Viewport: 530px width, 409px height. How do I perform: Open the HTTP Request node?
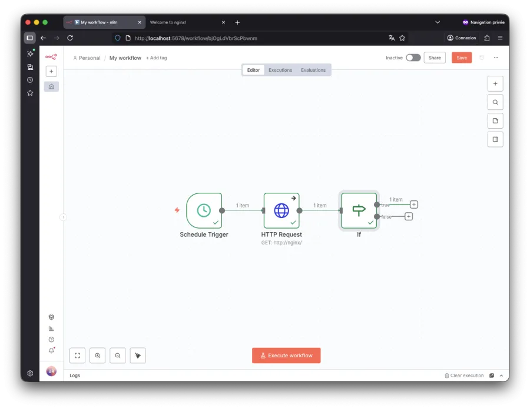(x=281, y=210)
